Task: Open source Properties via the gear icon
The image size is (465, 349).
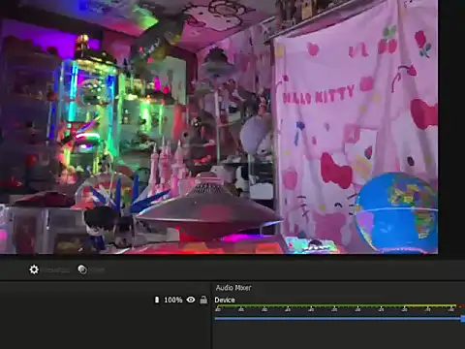Action: pos(34,270)
